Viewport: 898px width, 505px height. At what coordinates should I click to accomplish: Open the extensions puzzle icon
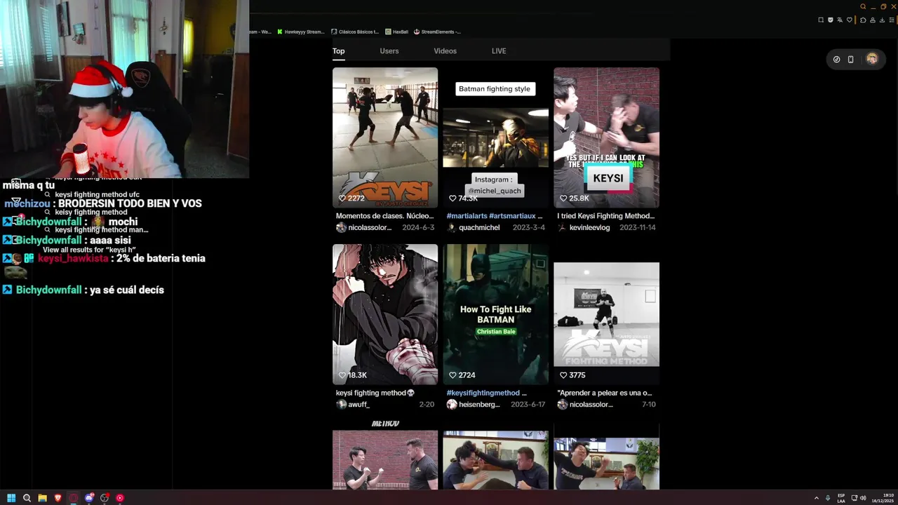[x=863, y=20]
